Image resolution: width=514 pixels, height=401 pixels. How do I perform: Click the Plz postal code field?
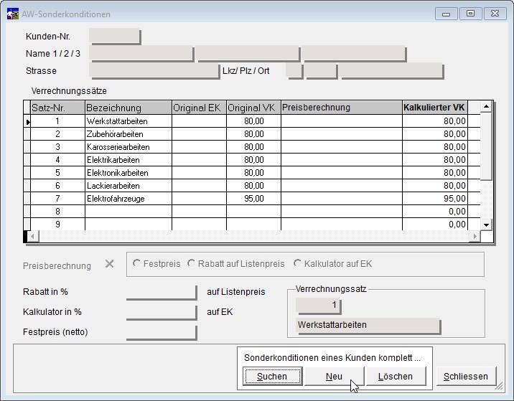coord(322,71)
